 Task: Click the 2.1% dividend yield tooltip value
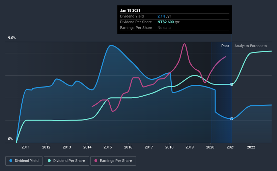(x=162, y=16)
